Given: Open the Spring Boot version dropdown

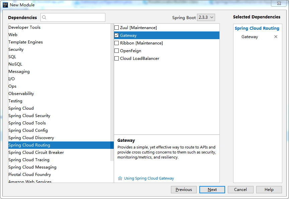Looking at the screenshot, I should (x=206, y=17).
